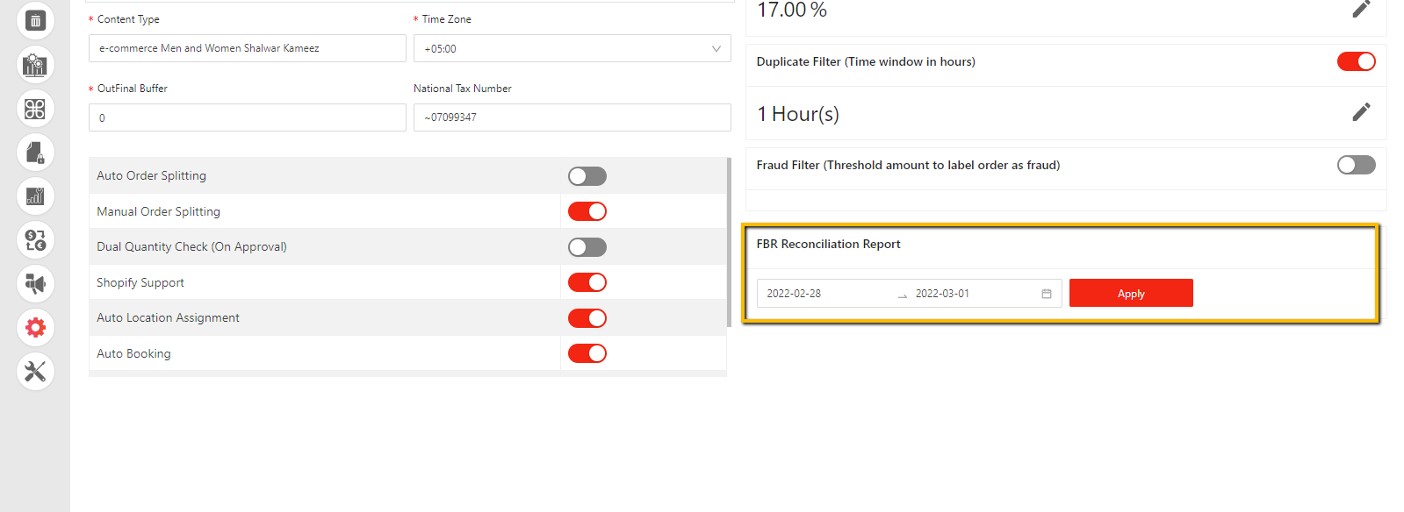Screen dimensions: 1404x512
Task: Enable Auto Order Splitting toggle
Action: pos(587,176)
